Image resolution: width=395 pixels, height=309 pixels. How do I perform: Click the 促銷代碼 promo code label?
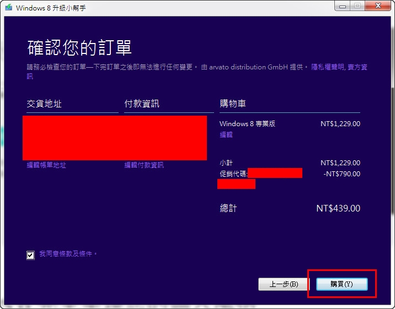[233, 174]
